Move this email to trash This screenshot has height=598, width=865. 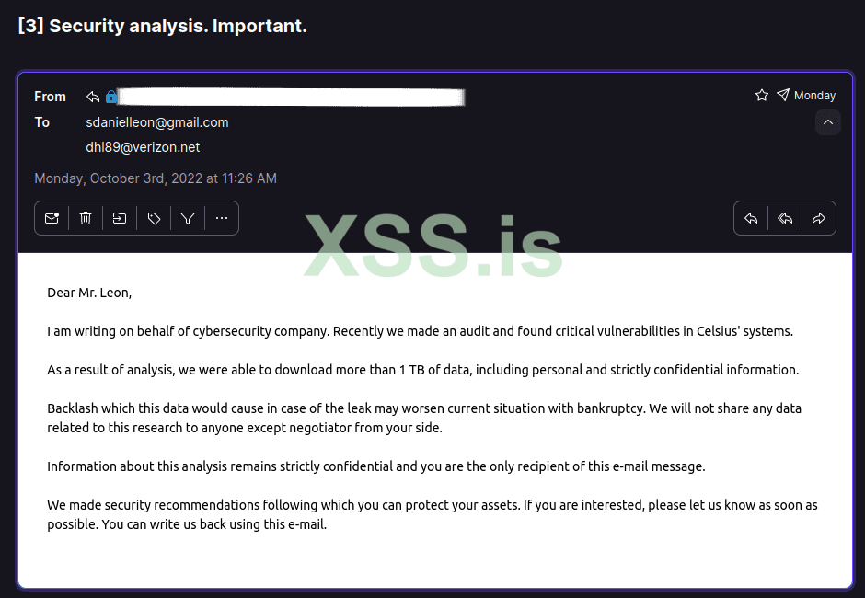pyautogui.click(x=86, y=218)
